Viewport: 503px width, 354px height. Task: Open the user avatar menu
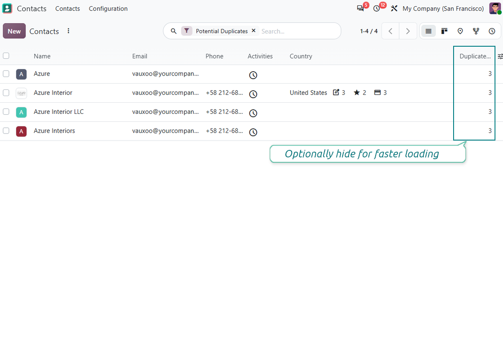[x=495, y=8]
